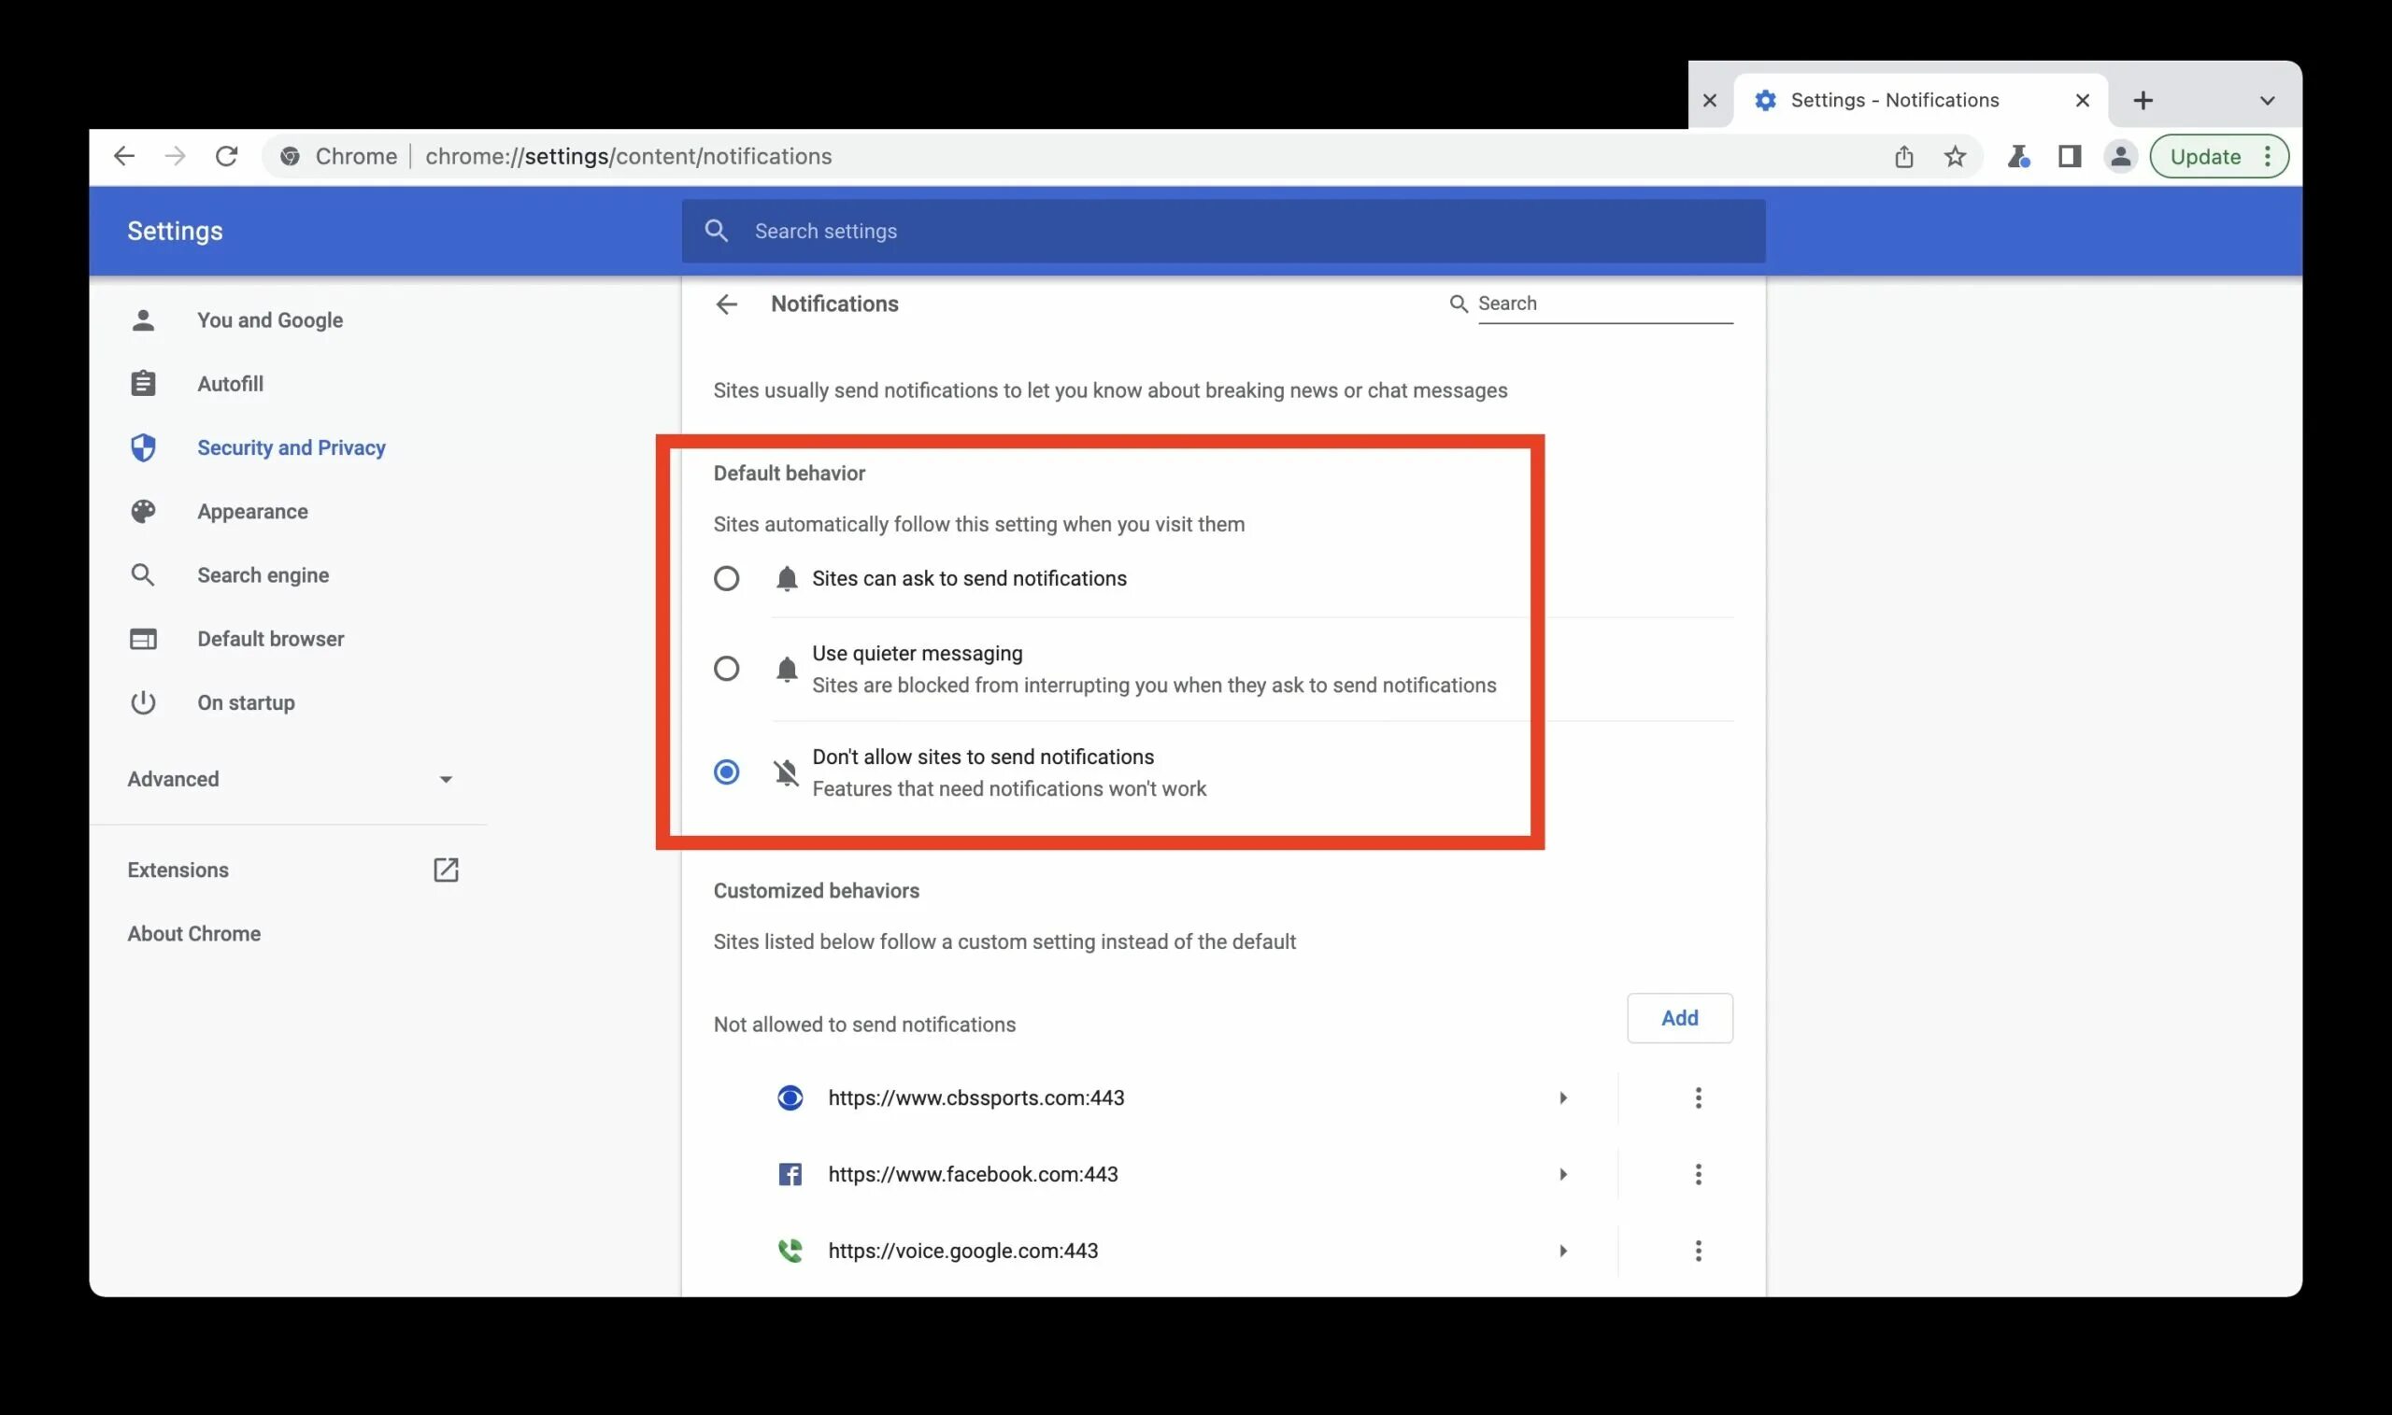Screen dimensions: 2392x1415
Task: Toggle the side panel icon
Action: pyautogui.click(x=2070, y=156)
